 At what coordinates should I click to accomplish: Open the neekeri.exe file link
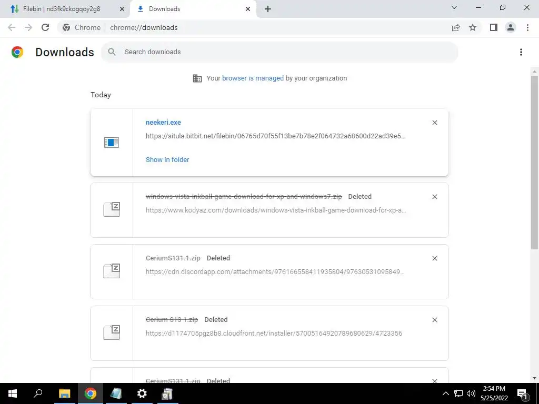pos(163,122)
